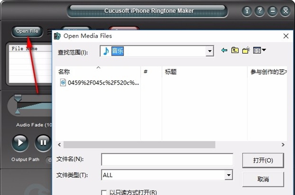Go back to the previous folder
295x195 pixels.
pos(224,50)
